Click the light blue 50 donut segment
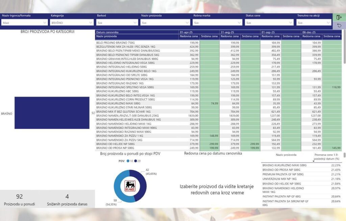346x221 pixels. coord(119,189)
